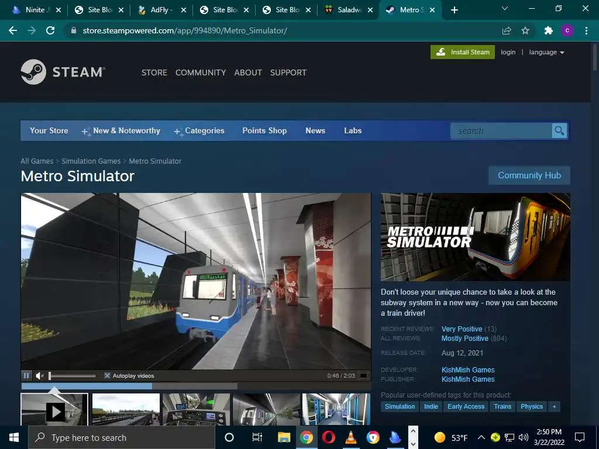Open Community Hub button
Viewport: 599px width, 449px height.
[x=529, y=175]
